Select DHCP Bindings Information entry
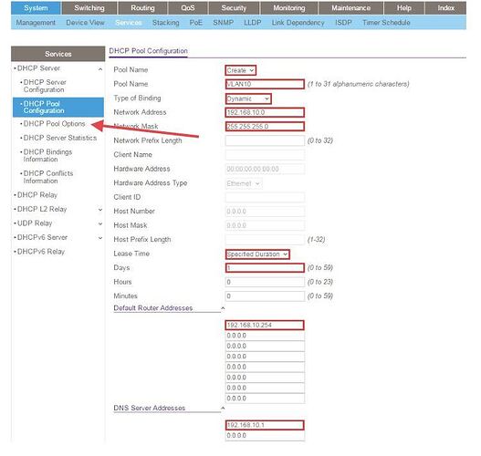 click(47, 156)
